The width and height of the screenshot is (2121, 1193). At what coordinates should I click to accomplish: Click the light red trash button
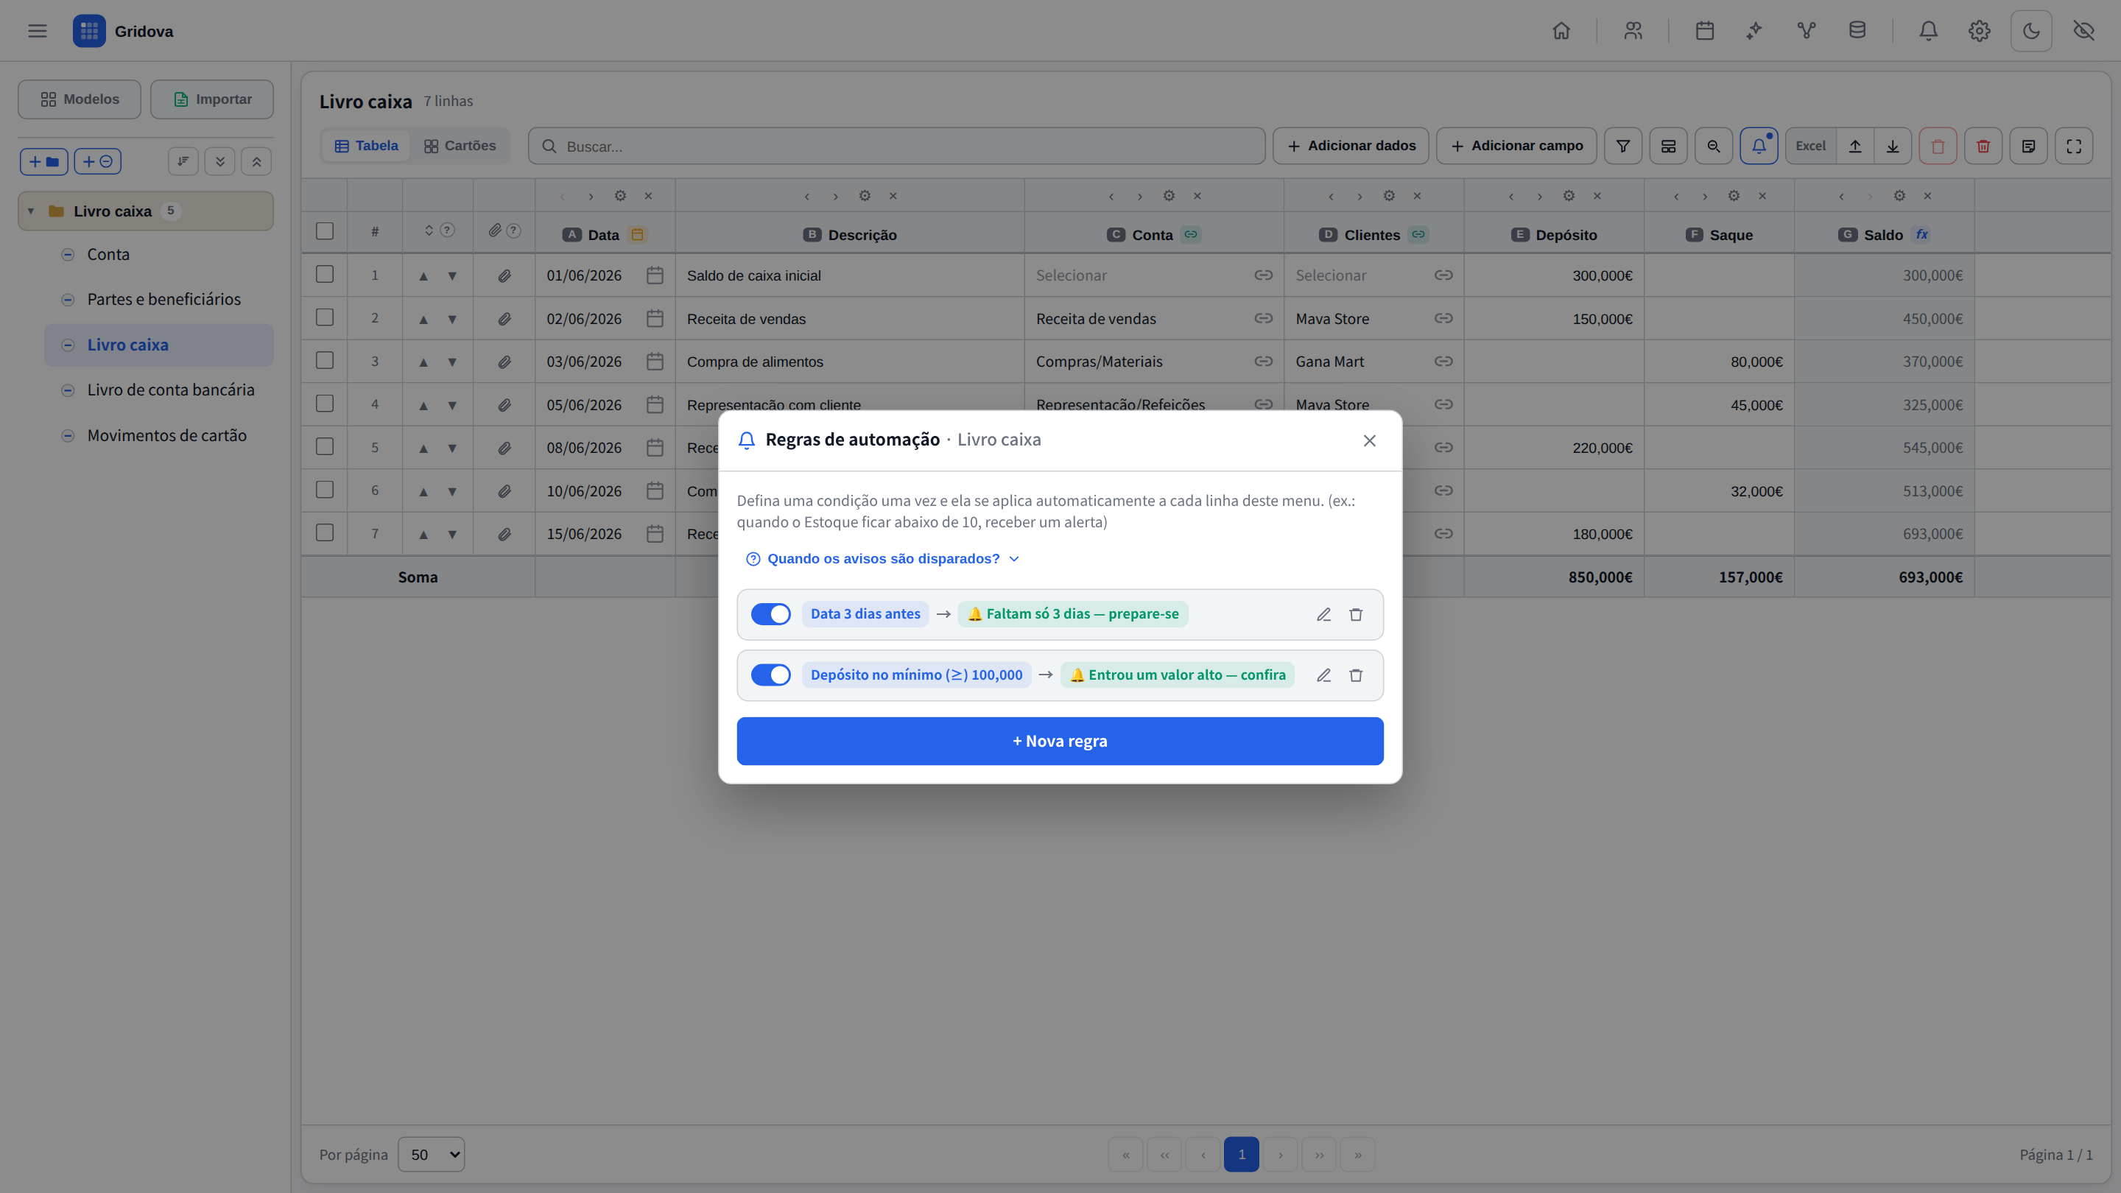(1938, 147)
